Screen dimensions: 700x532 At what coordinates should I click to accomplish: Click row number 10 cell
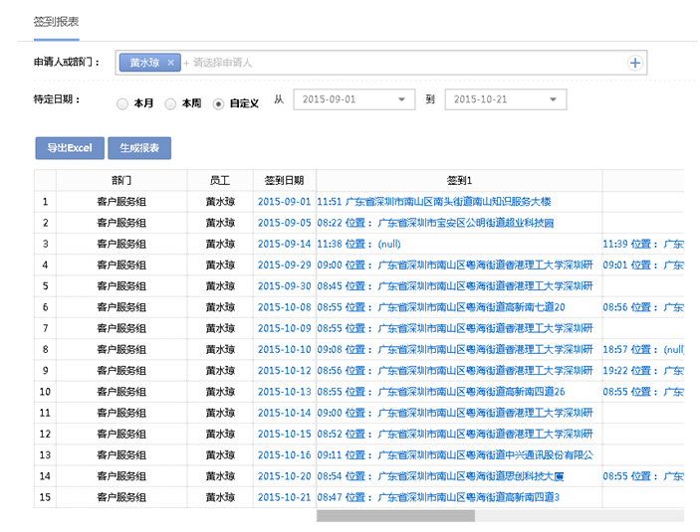pyautogui.click(x=45, y=392)
